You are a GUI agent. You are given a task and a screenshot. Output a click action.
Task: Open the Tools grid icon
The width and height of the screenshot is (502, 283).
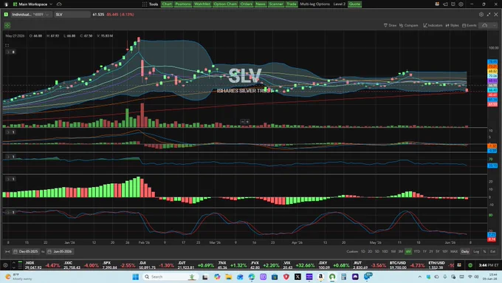(145, 4)
